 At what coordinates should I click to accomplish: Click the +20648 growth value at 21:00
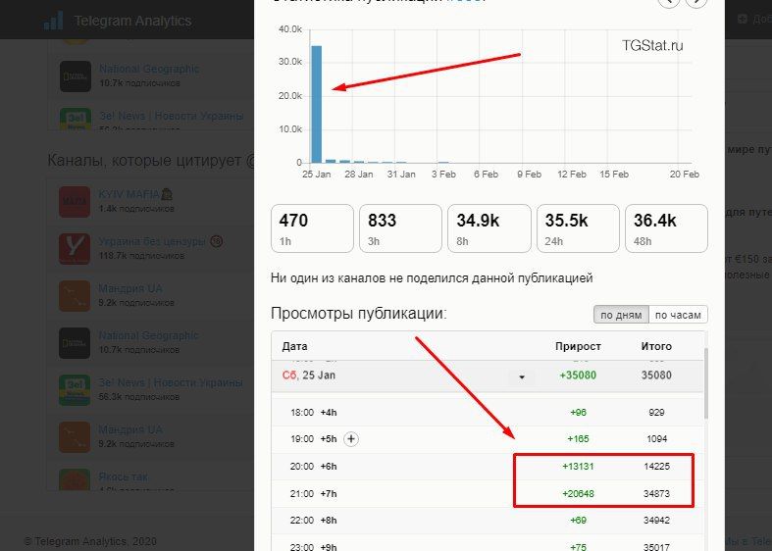coord(578,493)
